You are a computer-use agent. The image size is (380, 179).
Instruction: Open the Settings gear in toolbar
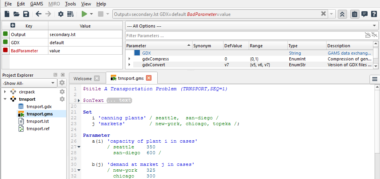click(x=60, y=14)
